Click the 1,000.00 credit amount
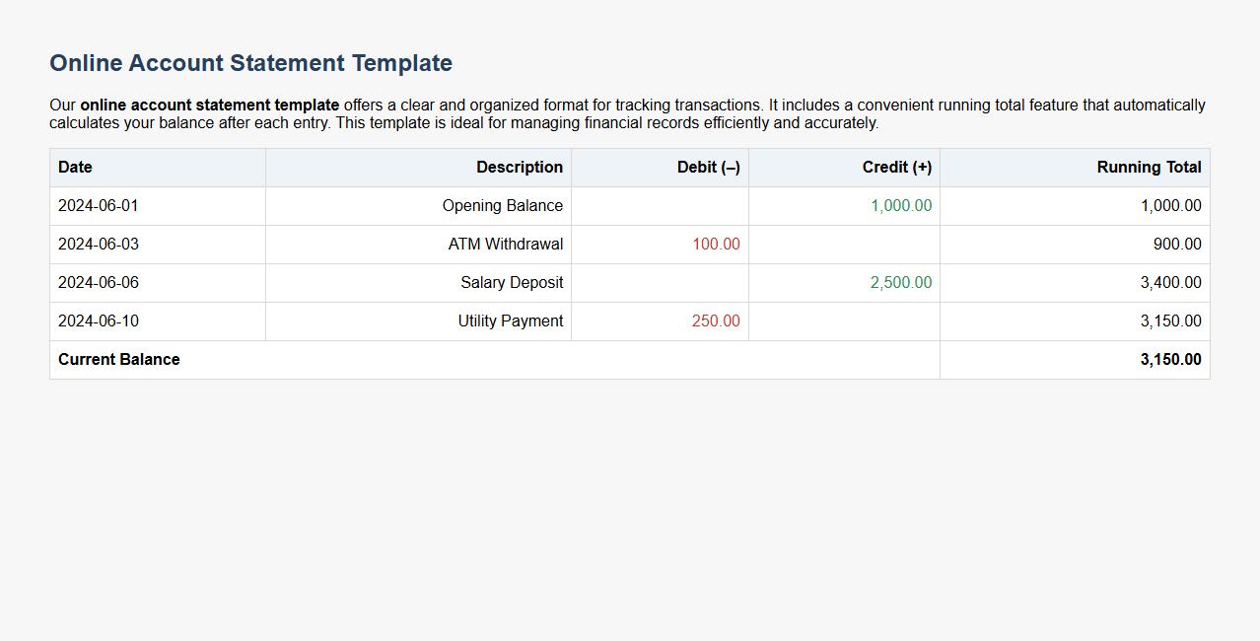 (x=900, y=205)
